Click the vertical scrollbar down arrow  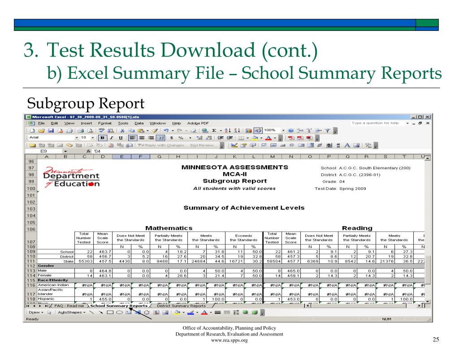428,301
